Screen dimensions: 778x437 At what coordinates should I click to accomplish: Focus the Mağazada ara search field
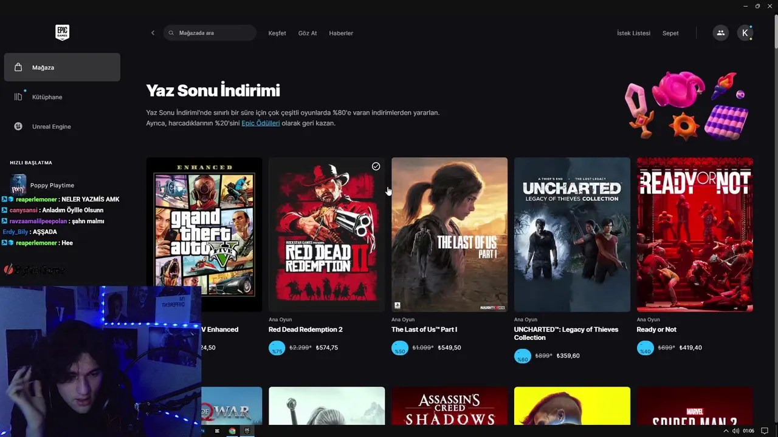tap(210, 33)
